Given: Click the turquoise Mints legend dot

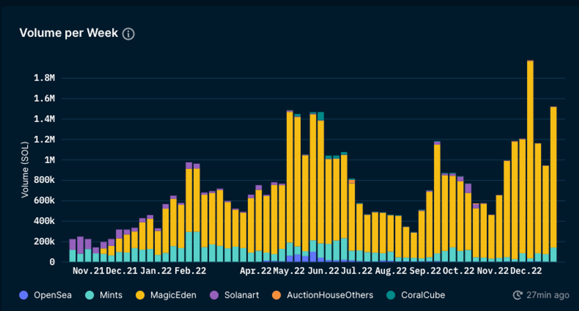Looking at the screenshot, I should [90, 295].
